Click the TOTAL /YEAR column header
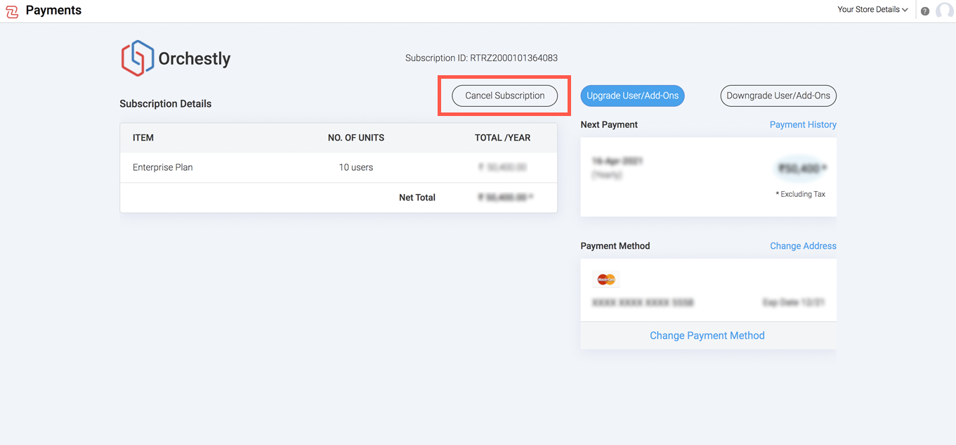The image size is (956, 445). pyautogui.click(x=502, y=138)
